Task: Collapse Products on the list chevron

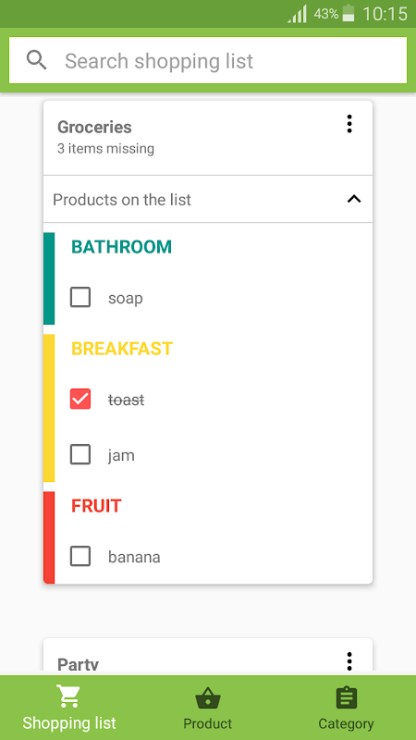Action: pyautogui.click(x=354, y=199)
